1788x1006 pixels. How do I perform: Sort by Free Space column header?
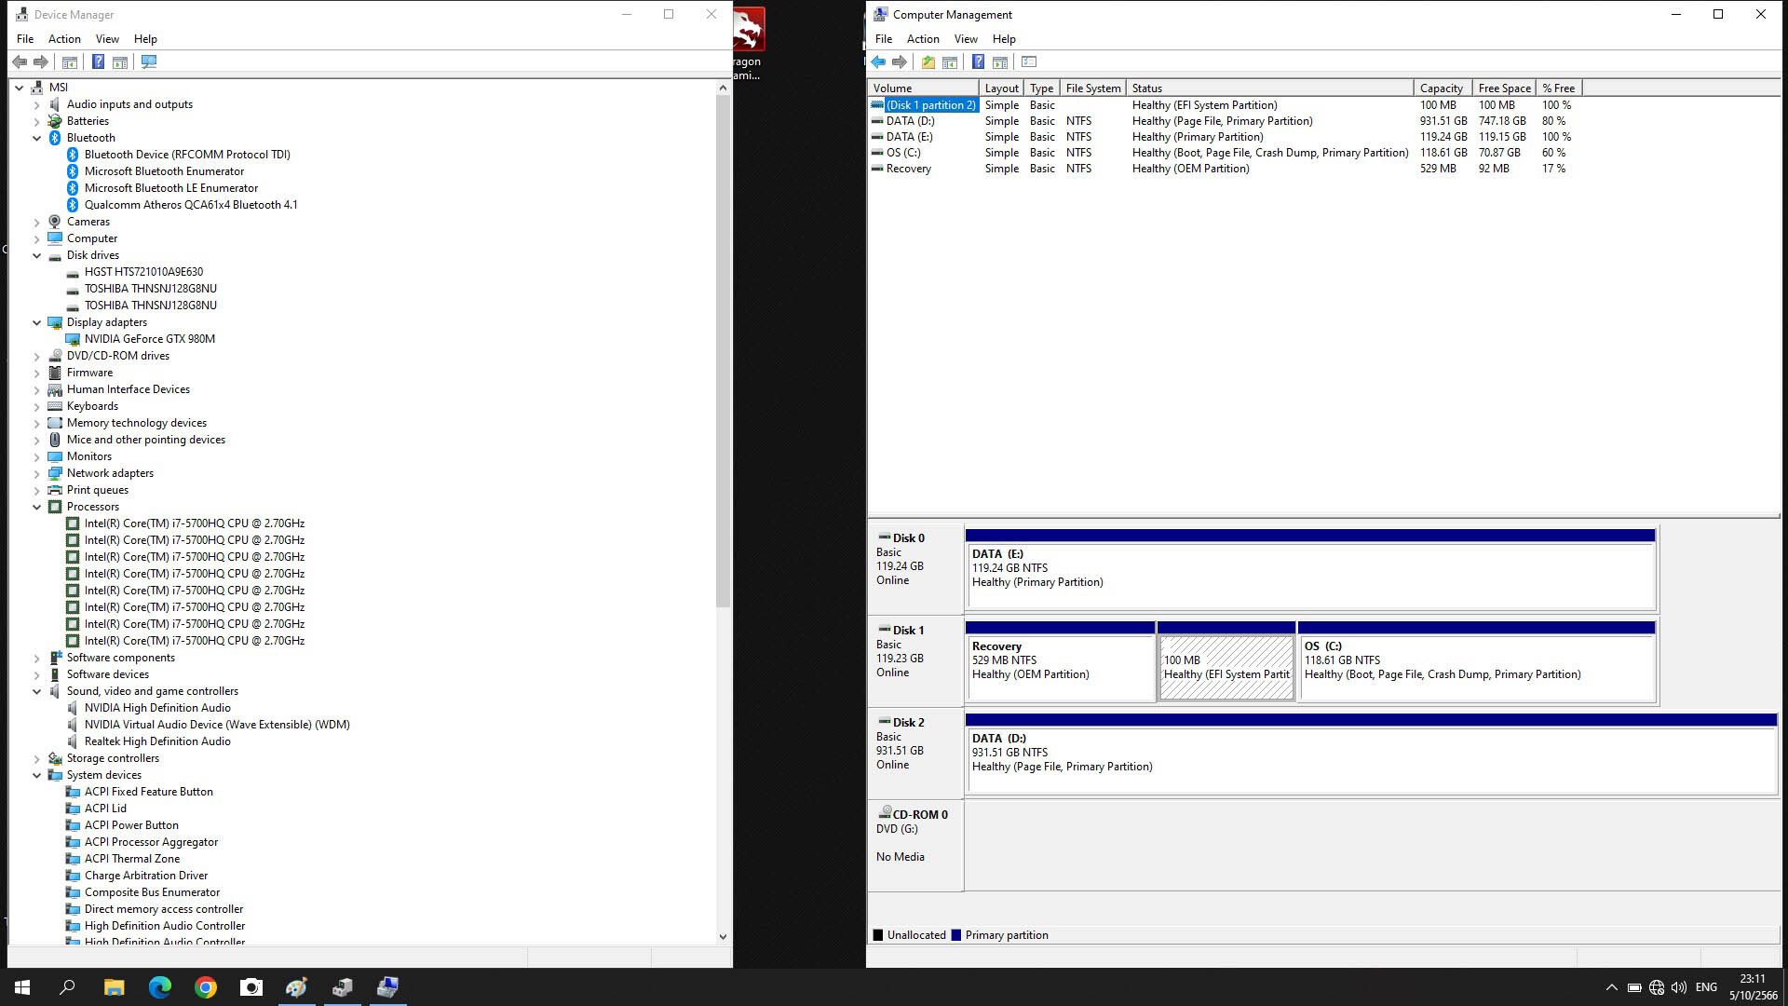(x=1503, y=88)
